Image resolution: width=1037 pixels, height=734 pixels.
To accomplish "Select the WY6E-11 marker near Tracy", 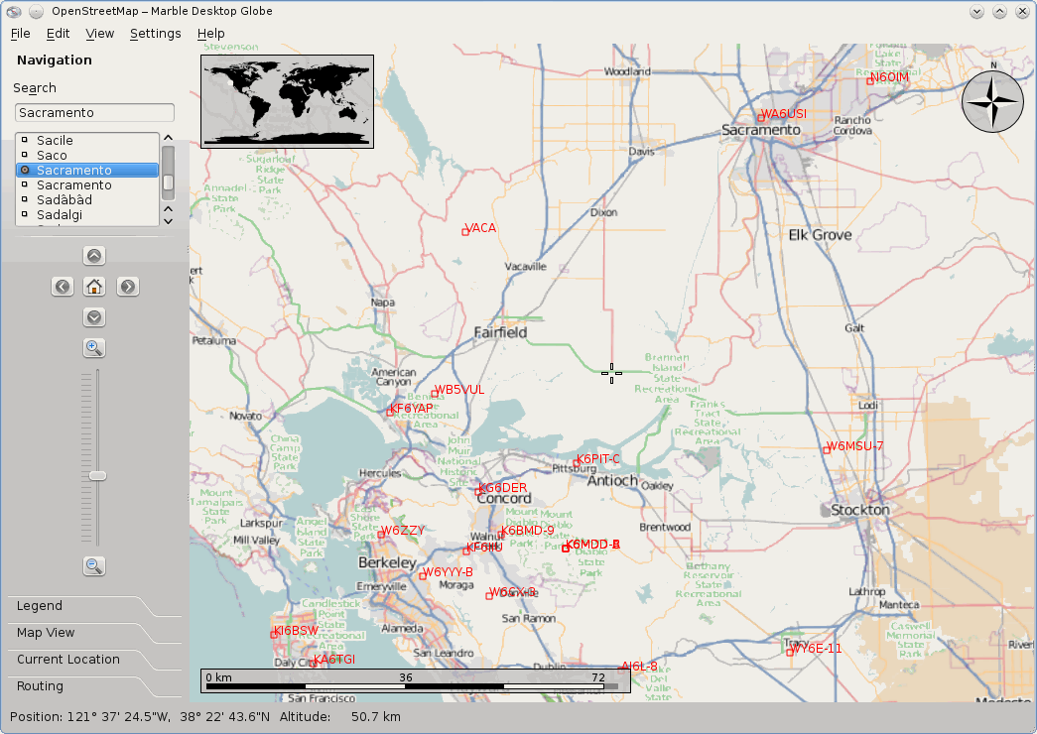I will coord(790,653).
